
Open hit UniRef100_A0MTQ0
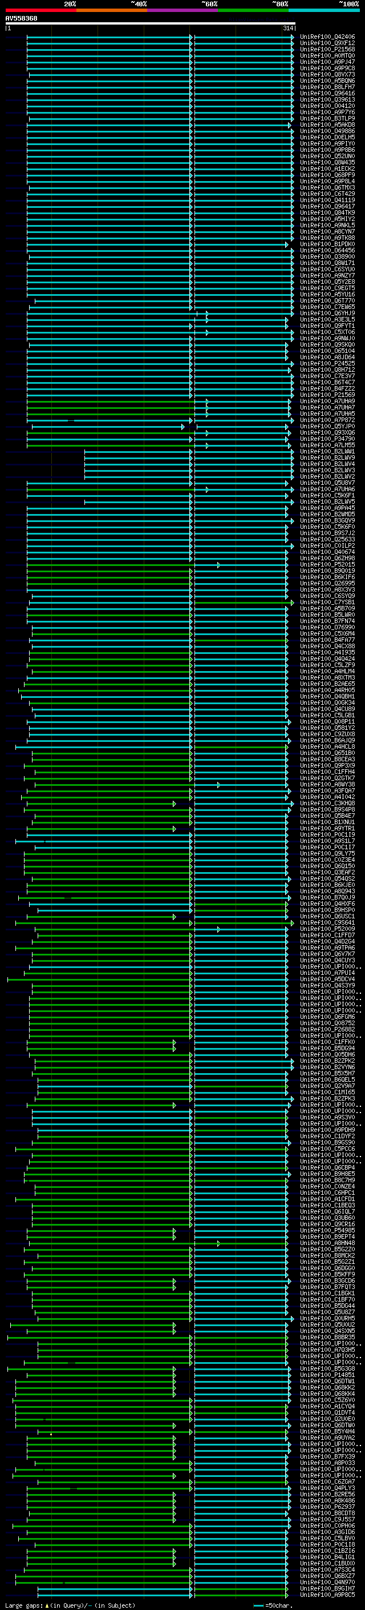[327, 55]
